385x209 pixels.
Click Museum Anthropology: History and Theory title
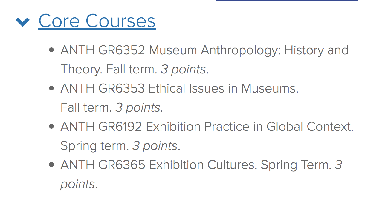coord(204,60)
